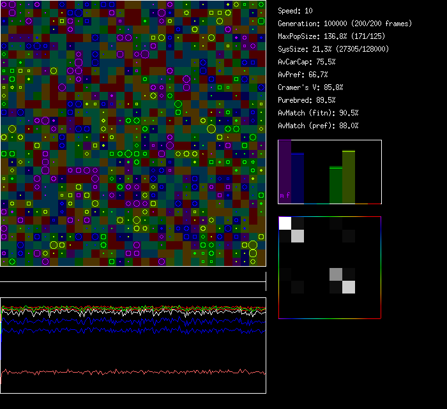
Task: Select the MaxPopSize statistic line
Action: [331, 36]
